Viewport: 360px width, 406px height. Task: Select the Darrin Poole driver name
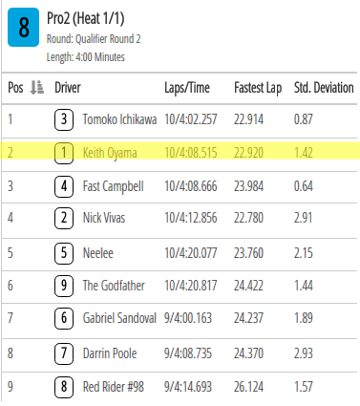tap(110, 353)
